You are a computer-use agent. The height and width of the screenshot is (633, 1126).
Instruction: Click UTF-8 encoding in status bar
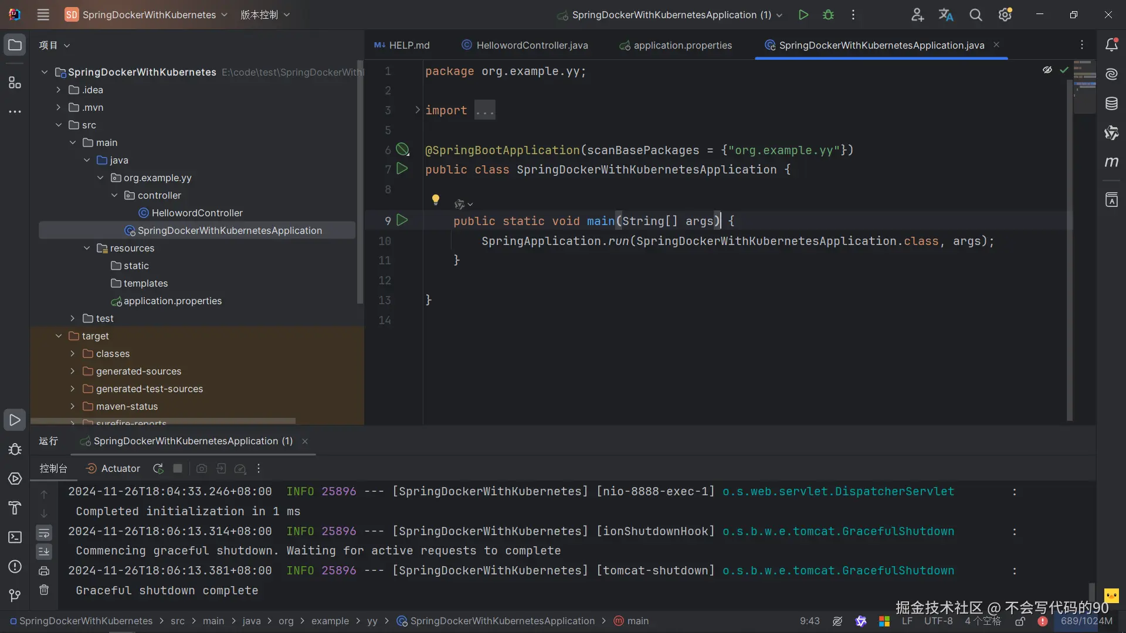[938, 621]
